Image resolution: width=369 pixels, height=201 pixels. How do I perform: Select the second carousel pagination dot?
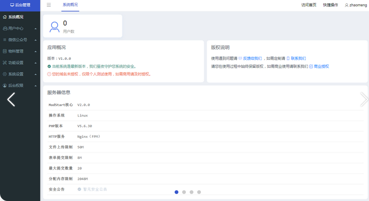point(184,192)
